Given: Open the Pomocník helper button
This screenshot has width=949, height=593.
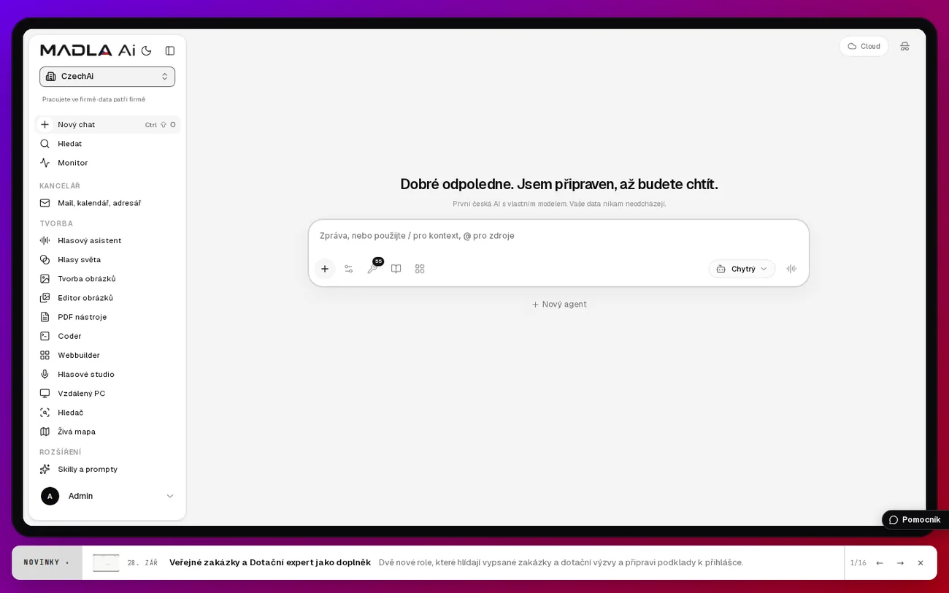Looking at the screenshot, I should (915, 520).
